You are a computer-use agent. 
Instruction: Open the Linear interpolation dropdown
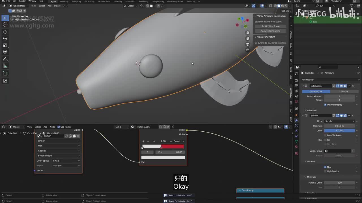59,141
